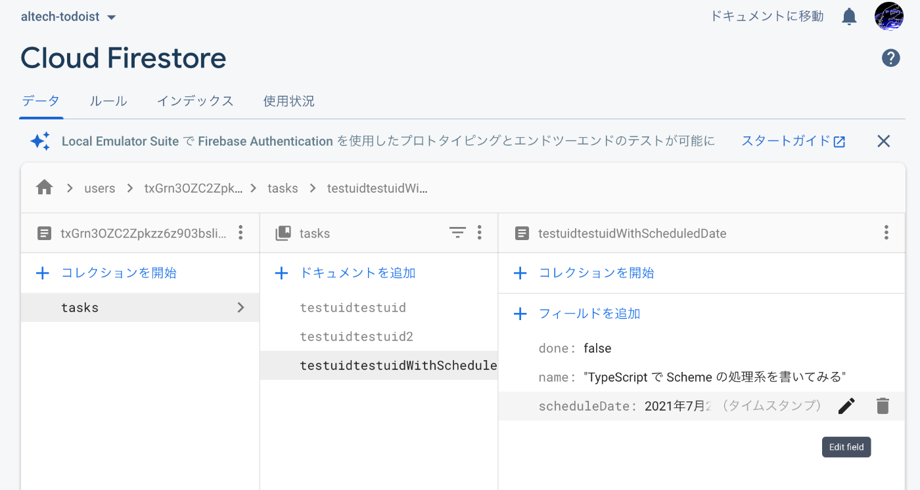Click the Cloud Firestore page title
This screenshot has width=920, height=490.
point(124,58)
